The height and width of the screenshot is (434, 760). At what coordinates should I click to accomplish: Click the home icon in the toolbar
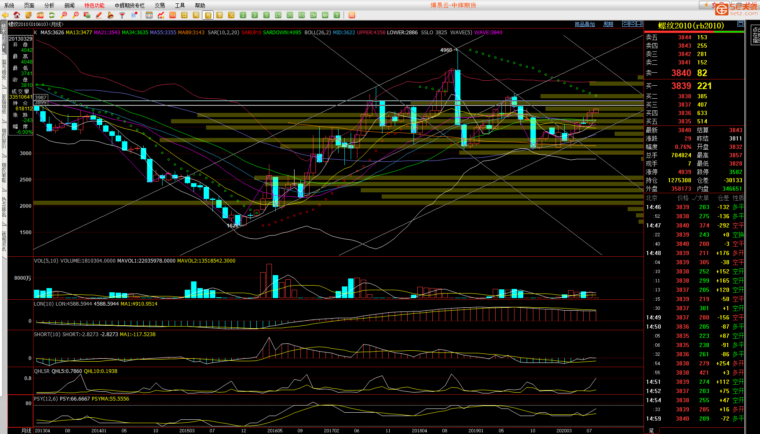(x=17, y=15)
